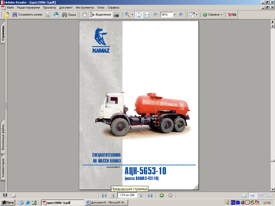The image size is (275, 206).
Task: Open the Вложенные файлы side tab
Action: 3,137
